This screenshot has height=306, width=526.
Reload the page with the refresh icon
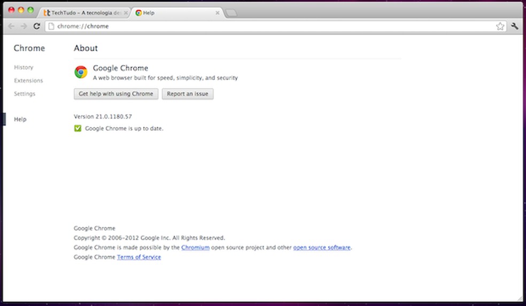[x=36, y=26]
